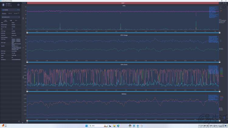Screen dimensions: 228x128
Task: Open the Windows Start menu
Action: coord(86,126)
